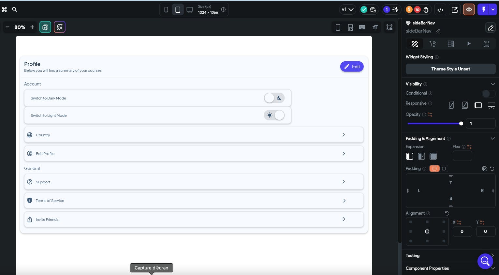Adjust the Opacity slider handle

pyautogui.click(x=461, y=123)
